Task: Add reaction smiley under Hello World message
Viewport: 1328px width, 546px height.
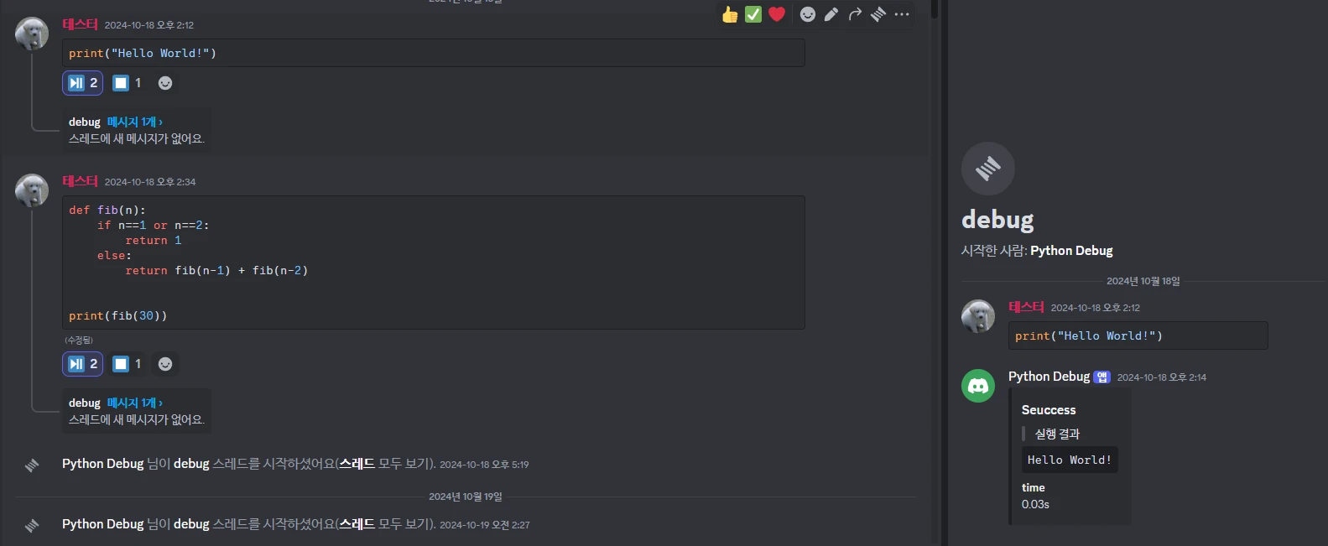Action: click(165, 83)
